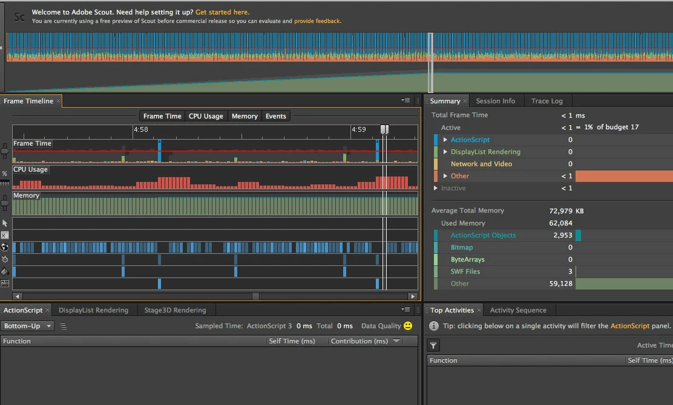Viewport: 673px width, 405px height.
Task: Click the CPU chip icon beside CPU Usage
Action: point(5,183)
